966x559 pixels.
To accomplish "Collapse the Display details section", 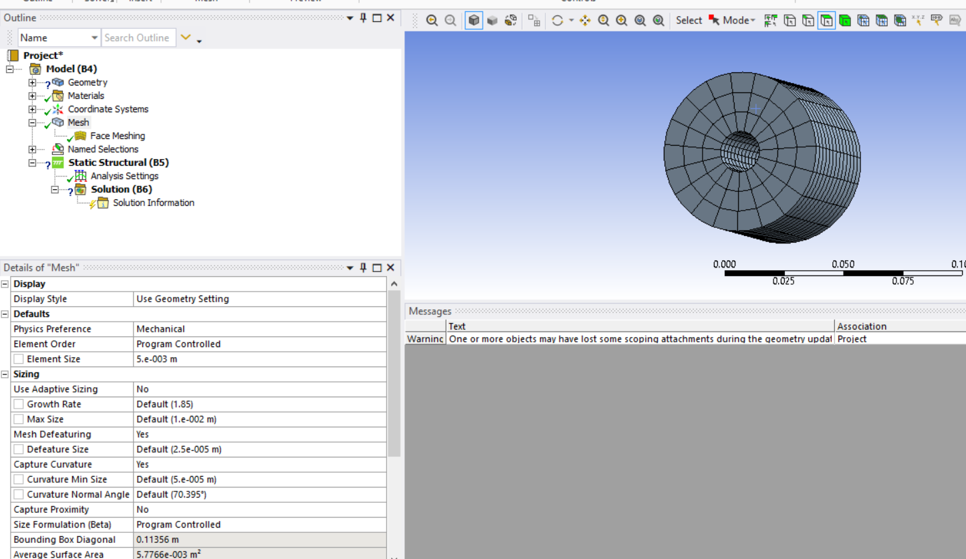I will [5, 284].
